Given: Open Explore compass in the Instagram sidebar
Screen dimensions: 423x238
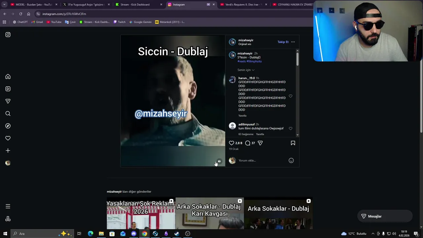Looking at the screenshot, I should (8, 126).
